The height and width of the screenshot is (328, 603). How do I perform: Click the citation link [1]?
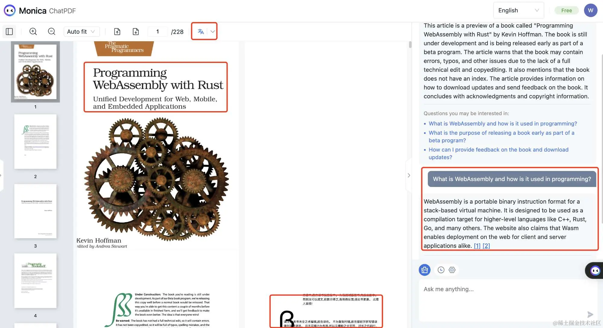click(x=477, y=246)
